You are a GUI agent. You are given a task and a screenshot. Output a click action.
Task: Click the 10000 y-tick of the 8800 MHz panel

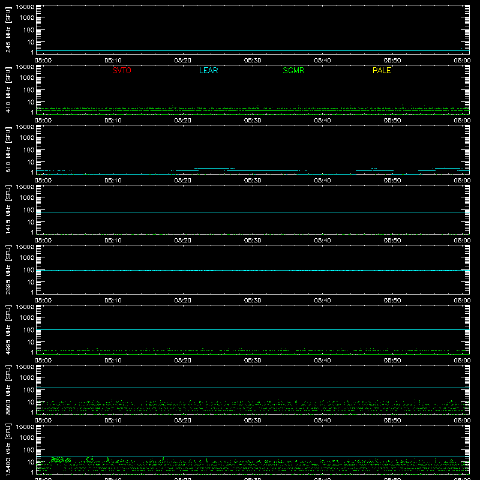[25, 367]
